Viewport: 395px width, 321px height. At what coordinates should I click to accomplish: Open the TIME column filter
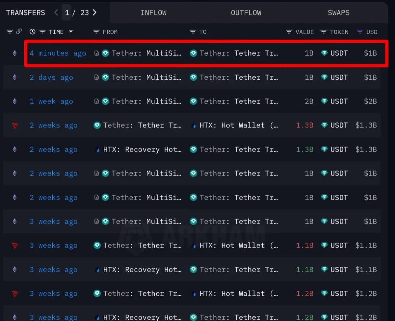coord(42,32)
